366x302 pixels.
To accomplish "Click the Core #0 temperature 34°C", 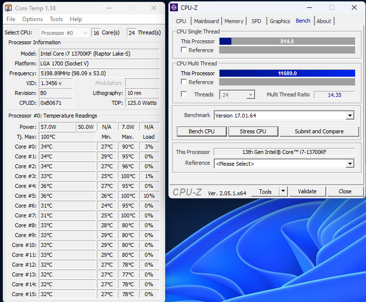I will click(67, 147).
